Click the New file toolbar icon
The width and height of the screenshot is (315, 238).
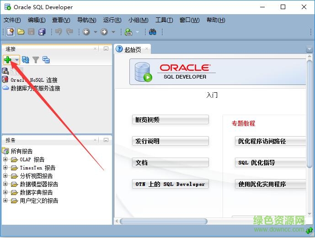click(11, 32)
